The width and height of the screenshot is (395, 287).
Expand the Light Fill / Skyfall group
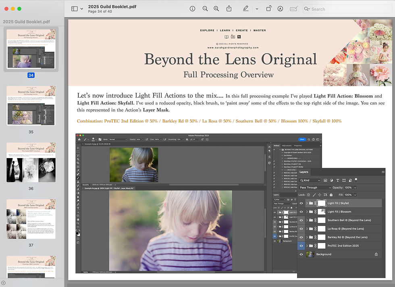click(x=307, y=203)
